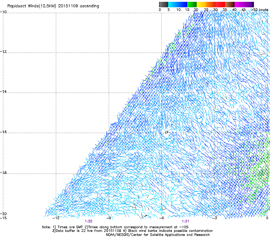This screenshot has height=237, width=270.
Task: Click the title 'Rapidscat Winds(12.5KM) 20151109 ascending'
Action: pos(53,6)
